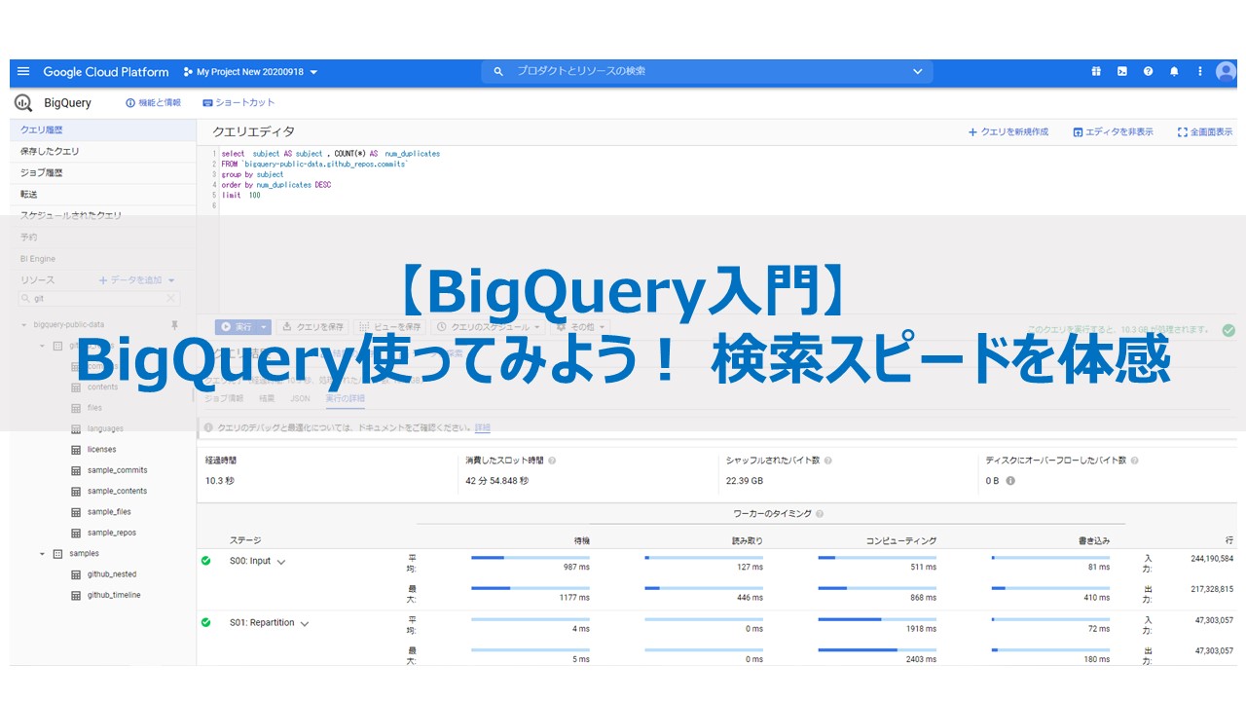Select the github_timeline table
The height and width of the screenshot is (701, 1246).
coord(114,596)
